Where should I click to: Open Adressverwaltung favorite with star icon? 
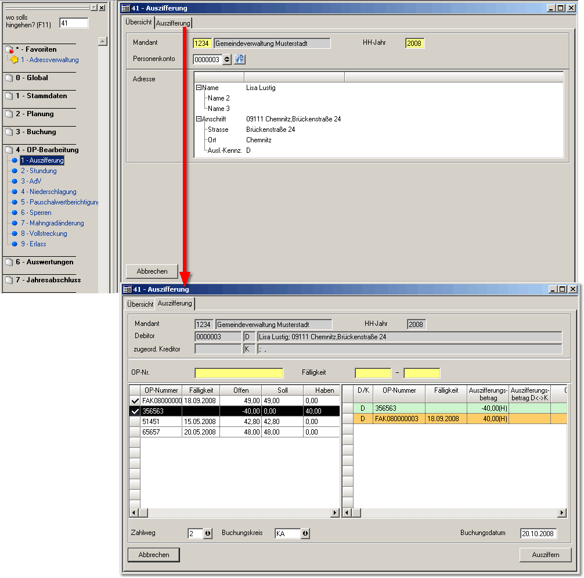[x=49, y=60]
